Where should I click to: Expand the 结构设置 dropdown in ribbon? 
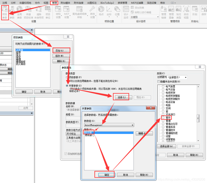coord(62,16)
